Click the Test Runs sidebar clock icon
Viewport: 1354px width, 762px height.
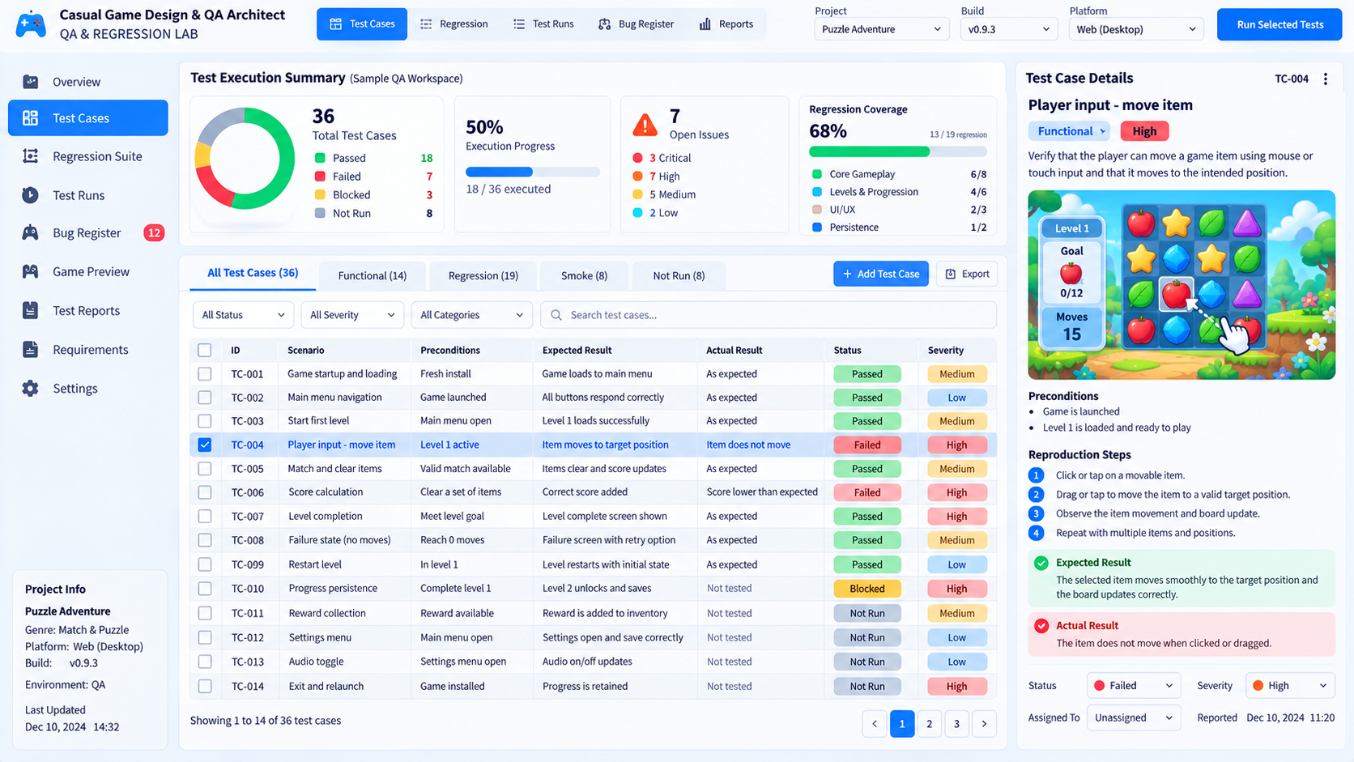point(31,195)
